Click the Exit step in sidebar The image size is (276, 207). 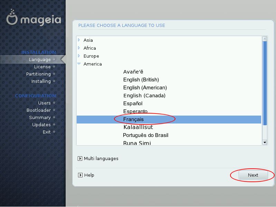[x=47, y=132]
